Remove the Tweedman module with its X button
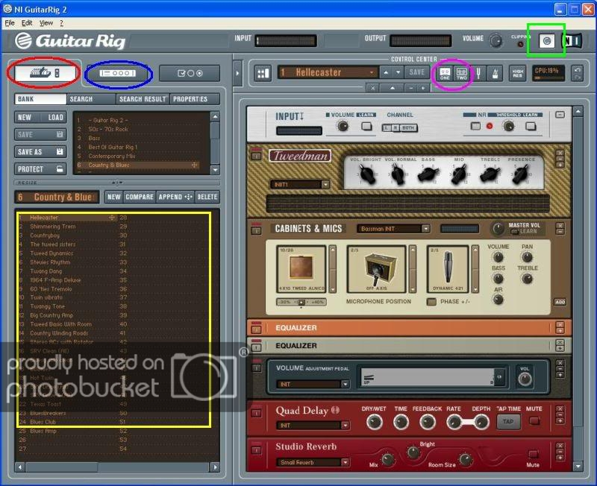 pos(560,153)
